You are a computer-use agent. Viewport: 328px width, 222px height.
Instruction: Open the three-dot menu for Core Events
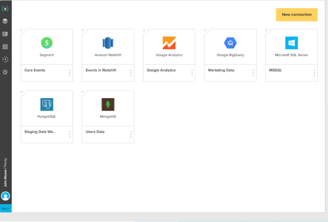(x=69, y=73)
